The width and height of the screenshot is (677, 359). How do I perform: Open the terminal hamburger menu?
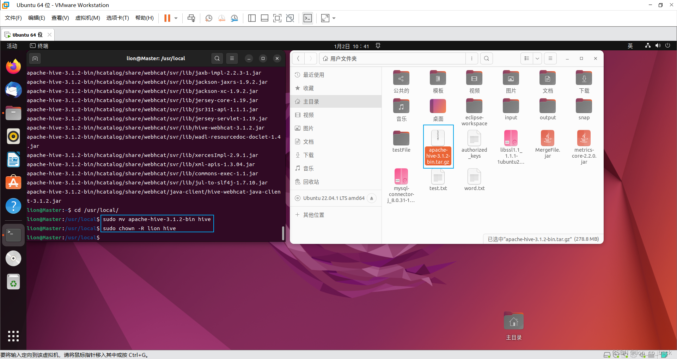click(x=232, y=58)
